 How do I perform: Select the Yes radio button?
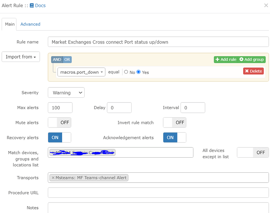pos(138,72)
